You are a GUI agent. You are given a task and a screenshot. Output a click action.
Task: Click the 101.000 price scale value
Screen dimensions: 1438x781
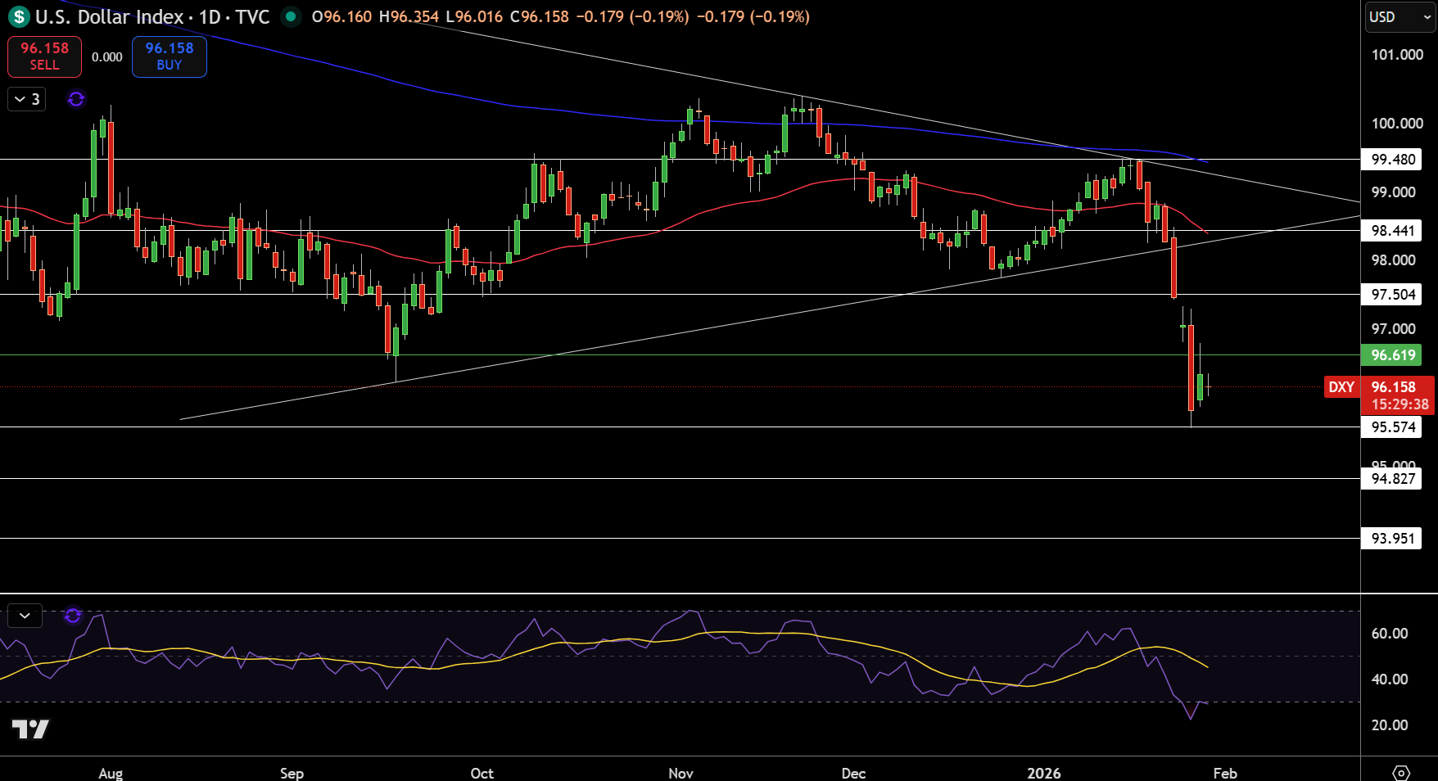tap(1397, 55)
